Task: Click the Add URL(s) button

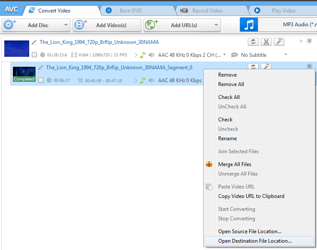Action: click(x=182, y=25)
